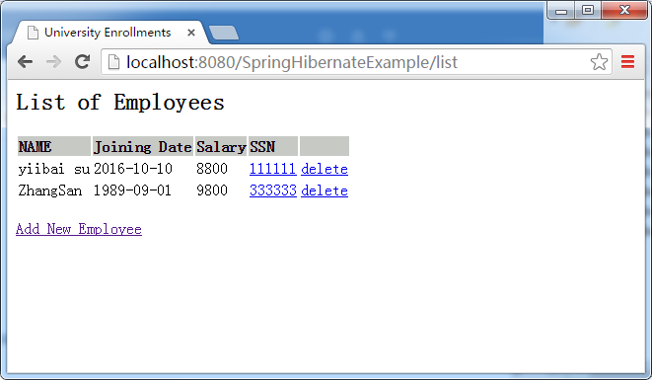The image size is (652, 380).
Task: Click the Joining Date column header
Action: (143, 146)
